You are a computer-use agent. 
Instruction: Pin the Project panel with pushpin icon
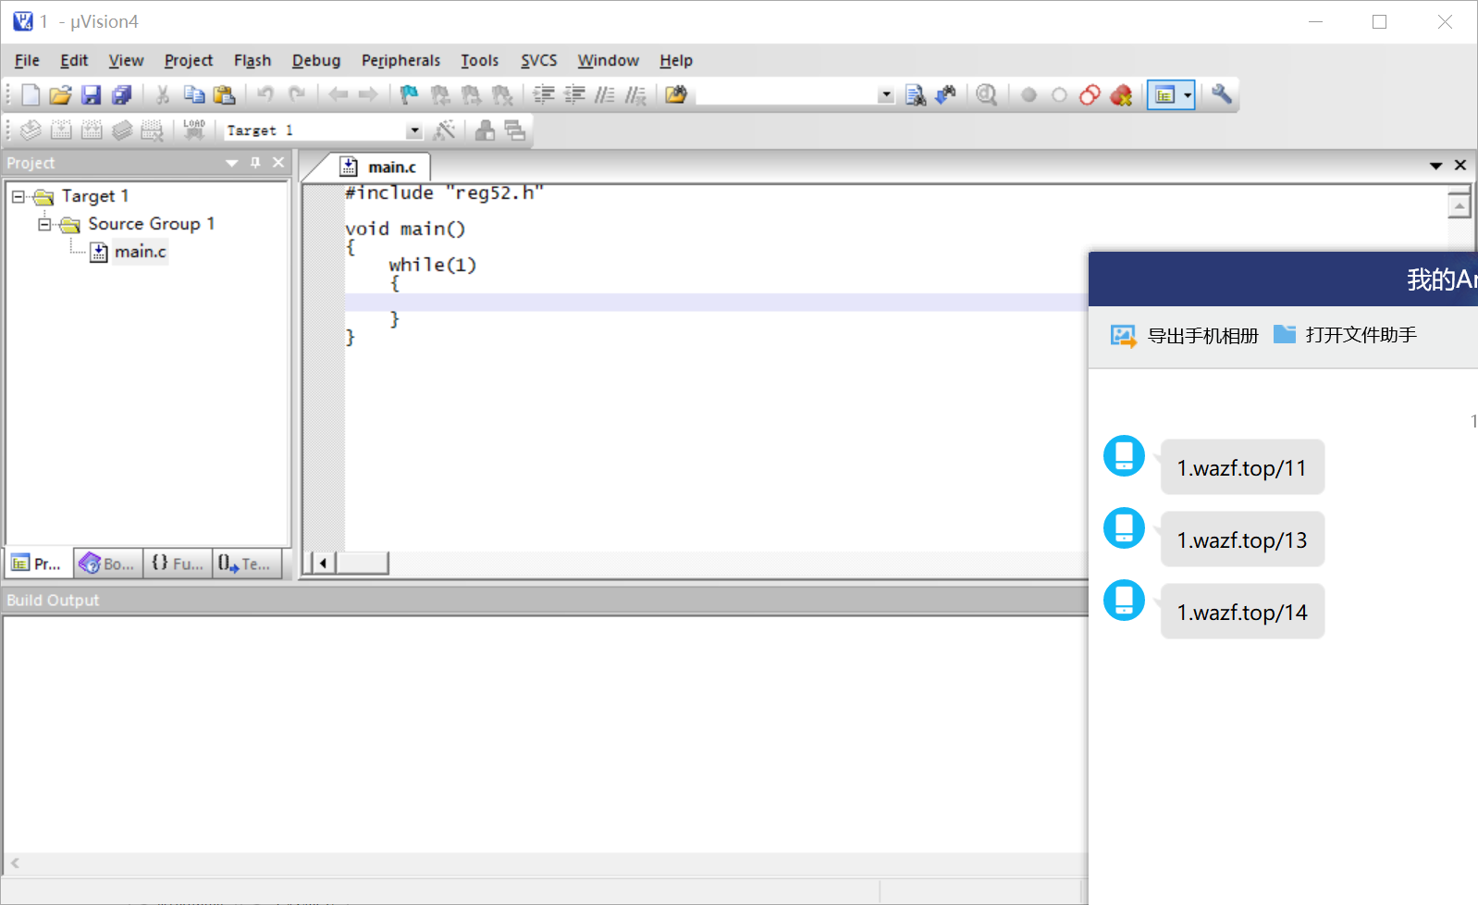point(255,163)
